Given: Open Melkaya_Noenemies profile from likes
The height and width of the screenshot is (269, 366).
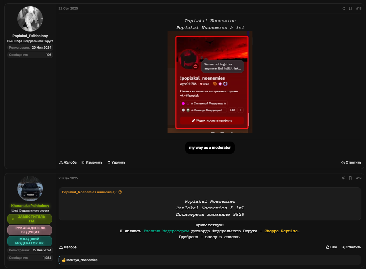Looking at the screenshot, I should [82, 260].
